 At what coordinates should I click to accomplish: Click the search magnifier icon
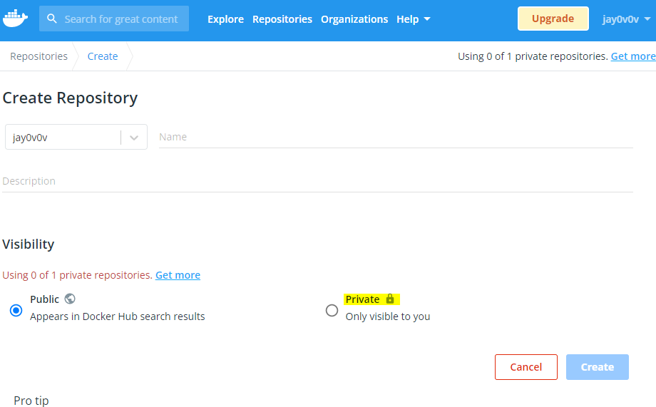pos(52,19)
